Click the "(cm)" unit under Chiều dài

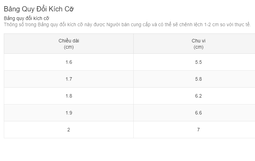69,47
